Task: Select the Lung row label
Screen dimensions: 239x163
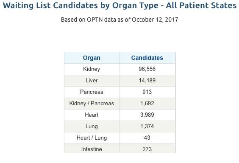Action: (x=92, y=126)
